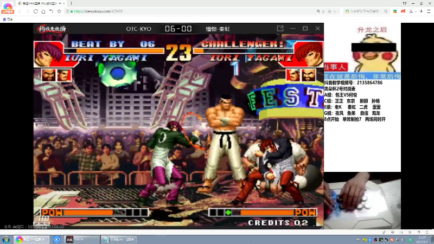Image resolution: width=434 pixels, height=244 pixels.
Task: Open a new tab with the plus button
Action: (x=71, y=3)
